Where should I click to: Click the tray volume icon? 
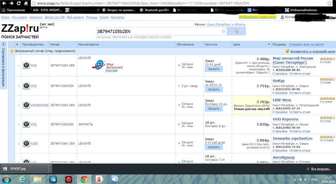(306, 180)
